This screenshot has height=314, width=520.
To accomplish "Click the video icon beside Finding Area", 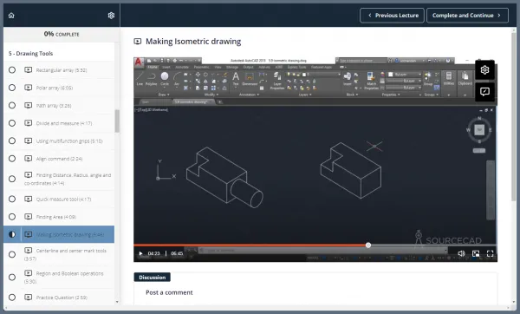I will (x=29, y=217).
